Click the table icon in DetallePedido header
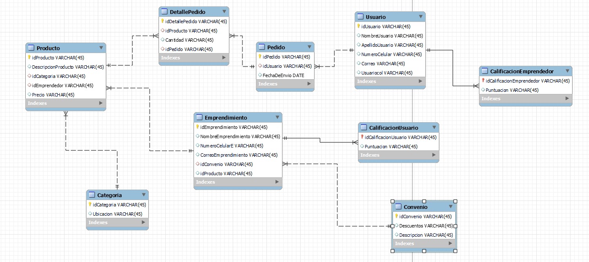This screenshot has height=262, width=589. 165,12
